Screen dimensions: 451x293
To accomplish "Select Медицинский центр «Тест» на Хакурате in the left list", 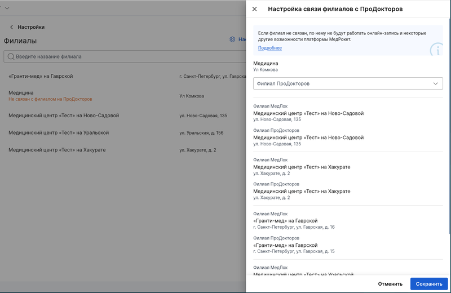I will tap(57, 150).
